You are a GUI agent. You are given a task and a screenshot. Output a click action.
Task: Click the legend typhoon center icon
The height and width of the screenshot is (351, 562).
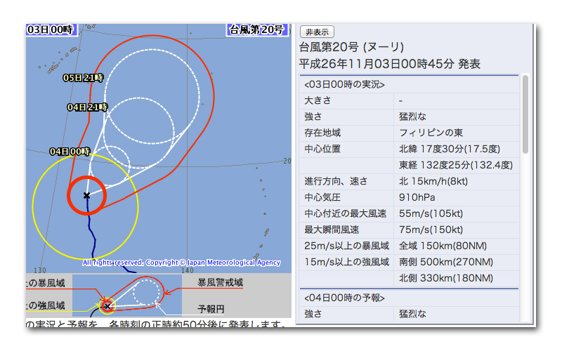coord(107,306)
